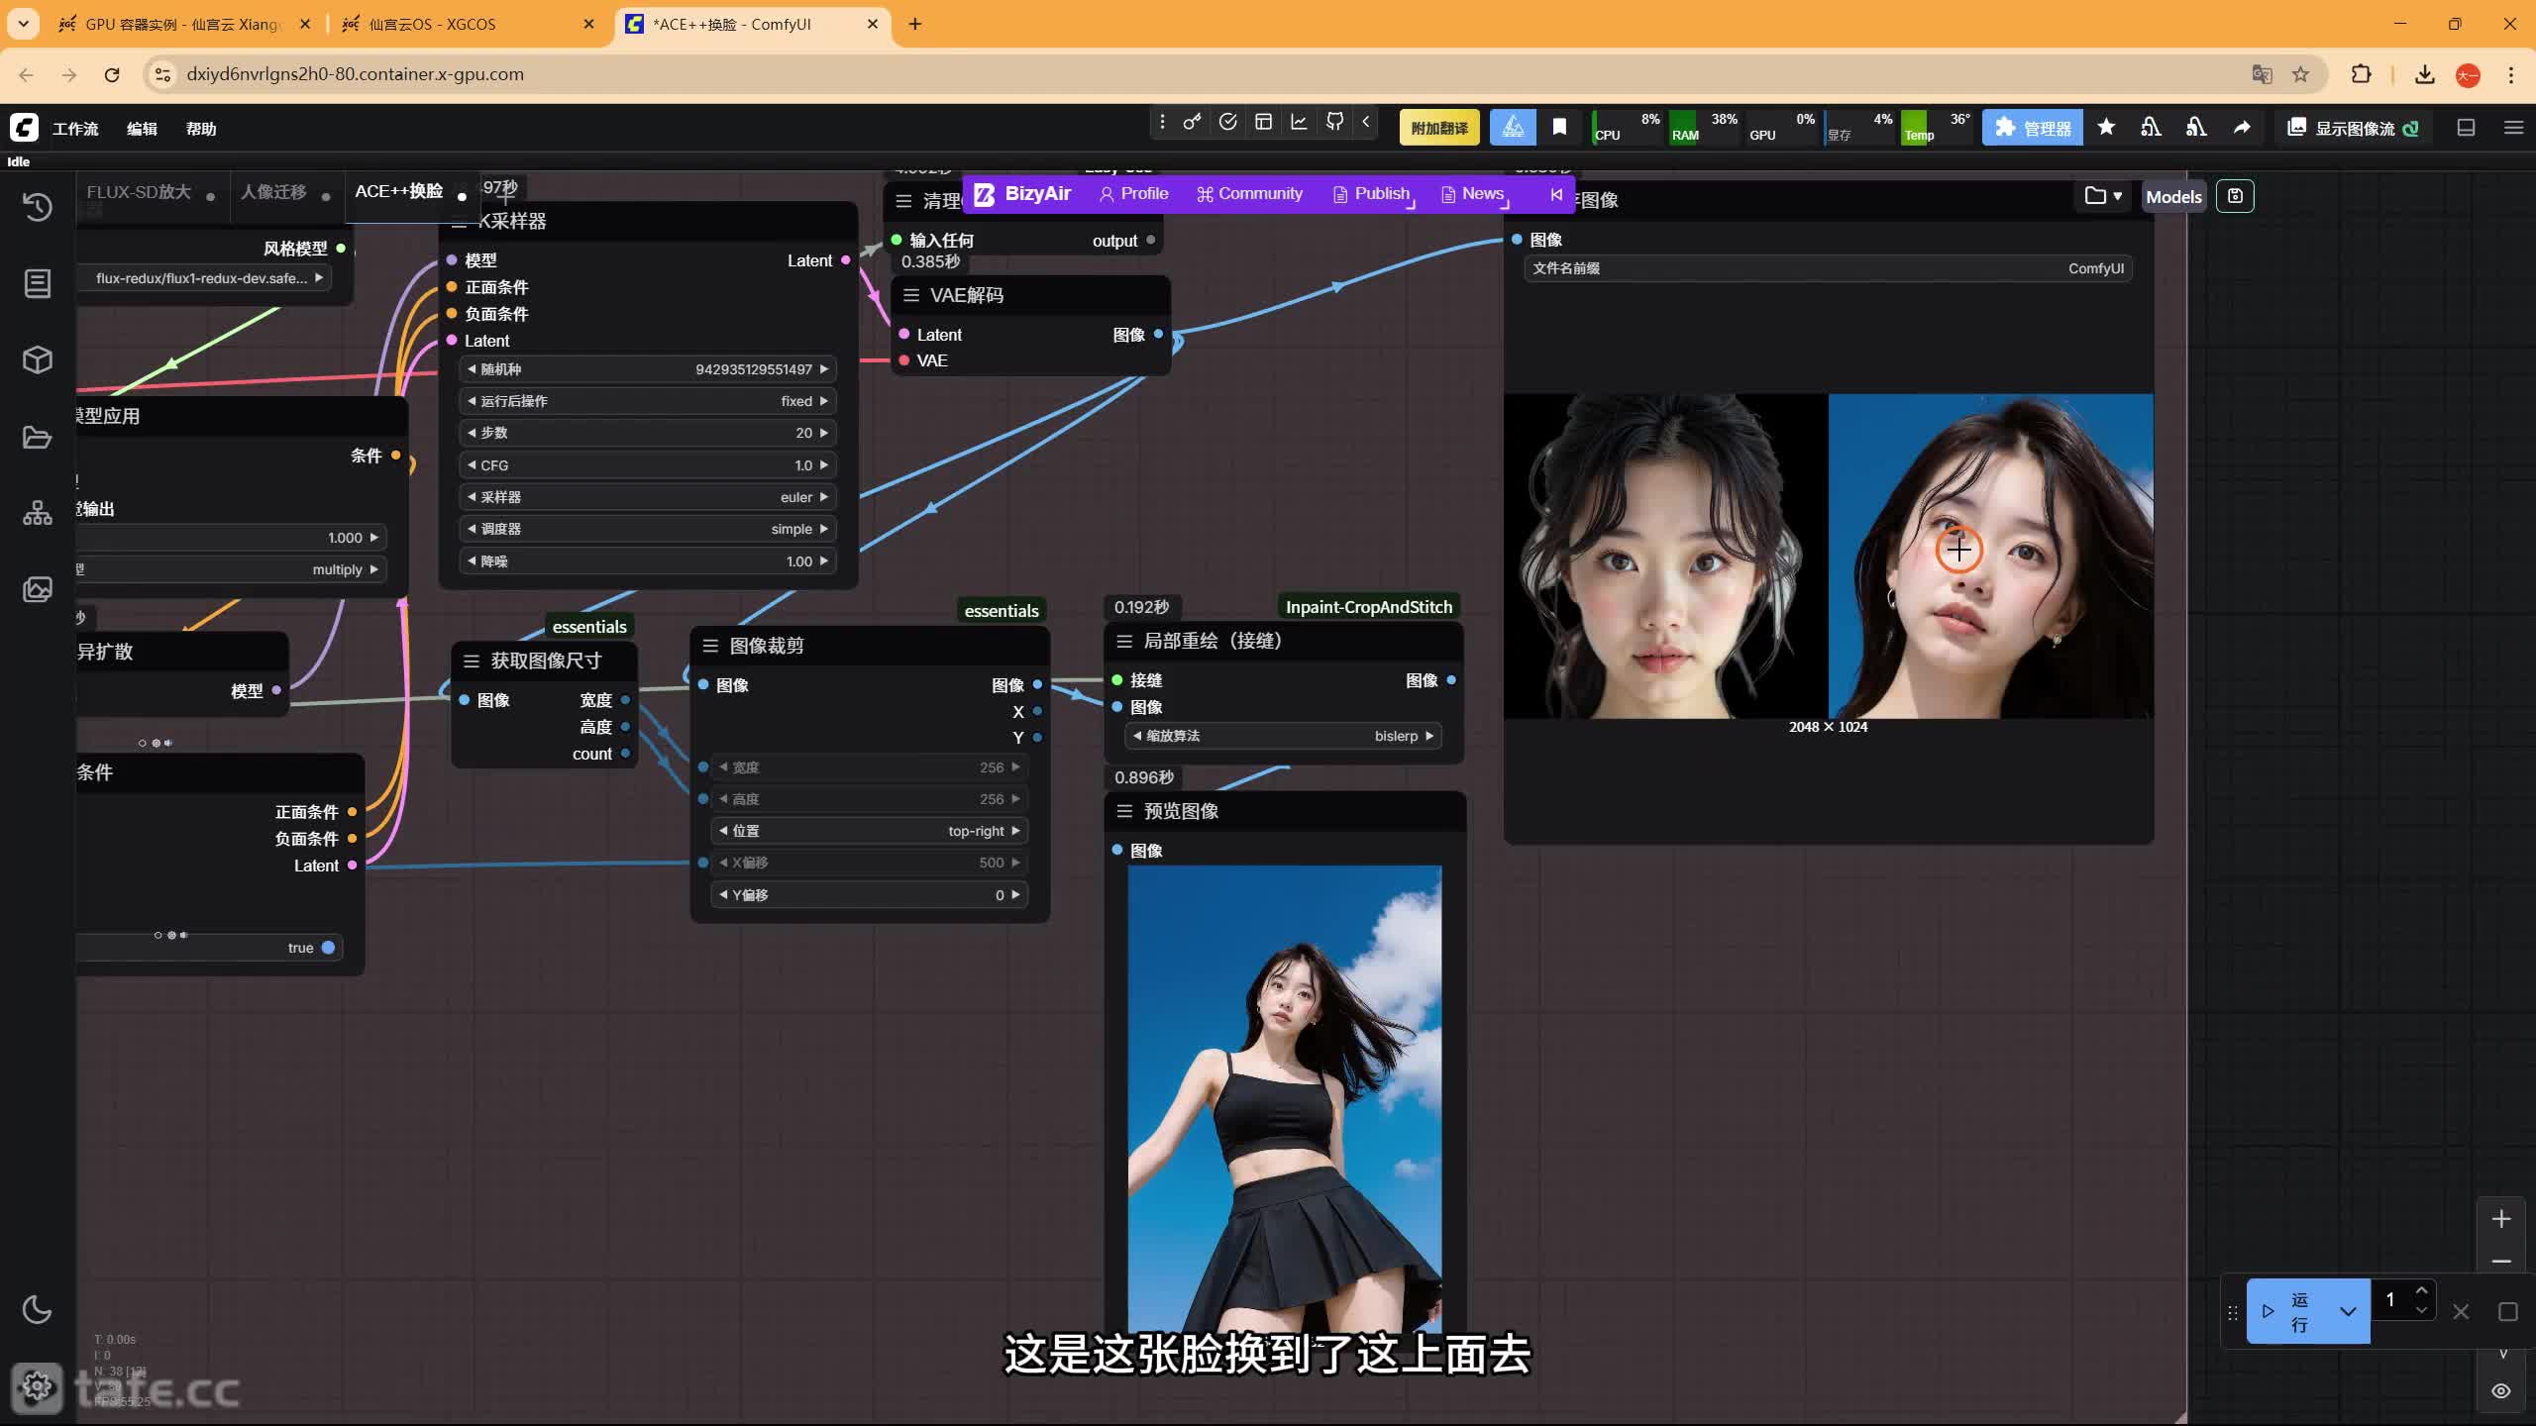Open the multiply dropdown
This screenshot has width=2536, height=1426.
pos(231,569)
